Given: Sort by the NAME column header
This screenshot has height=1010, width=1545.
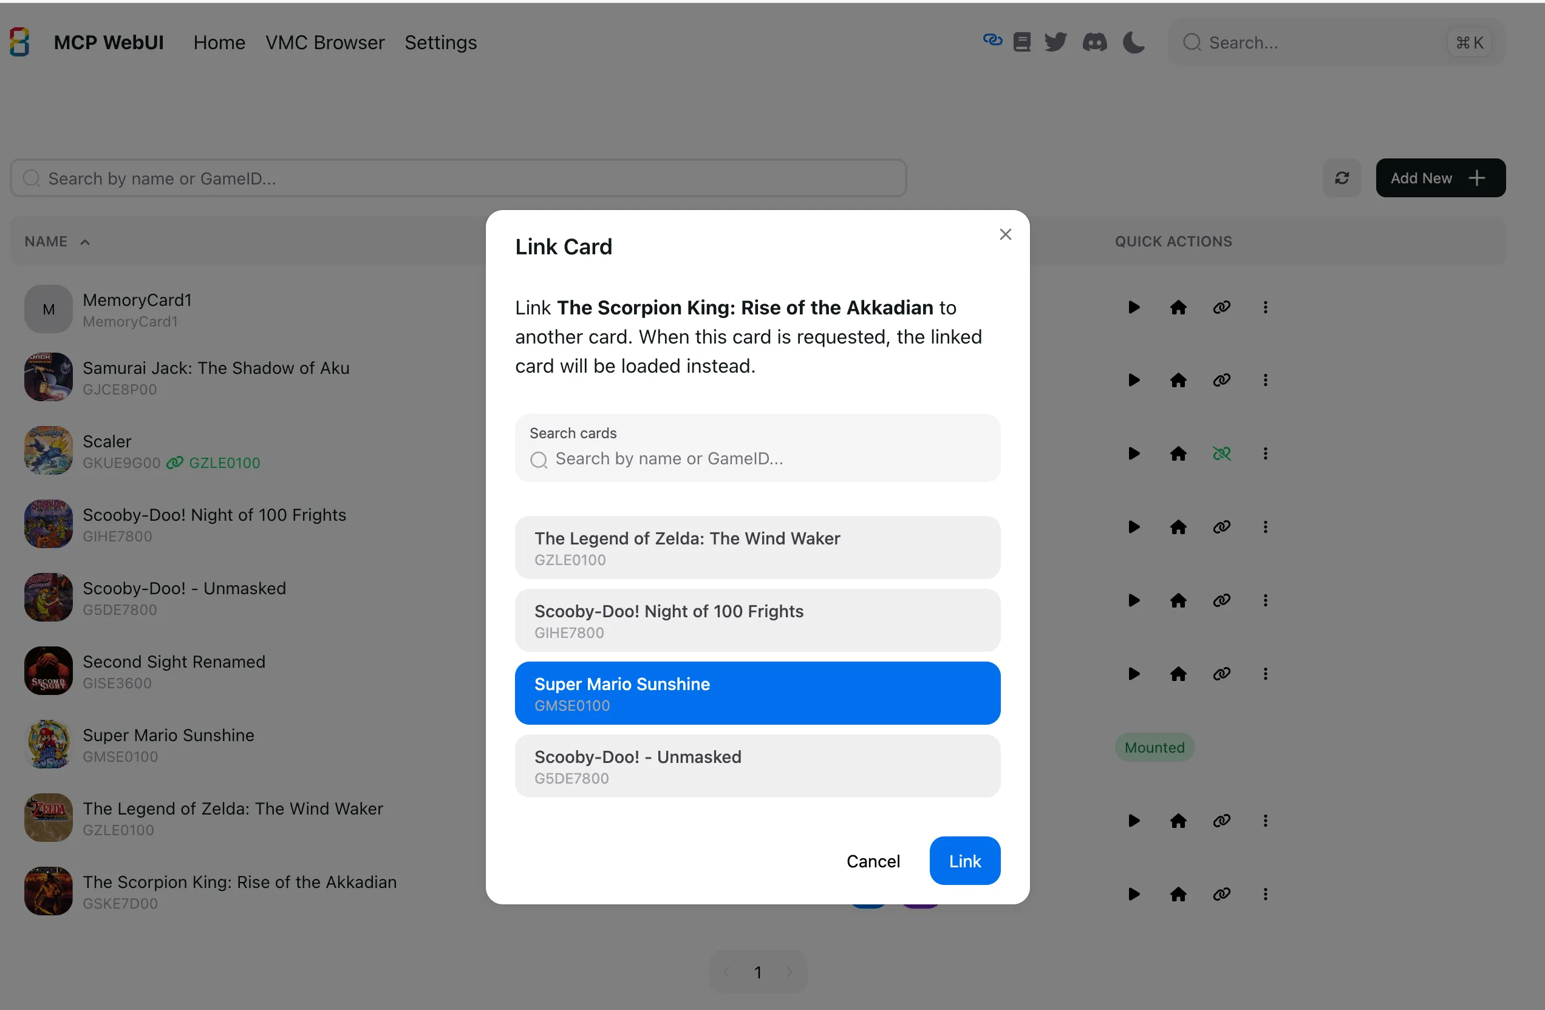Looking at the screenshot, I should [x=56, y=242].
